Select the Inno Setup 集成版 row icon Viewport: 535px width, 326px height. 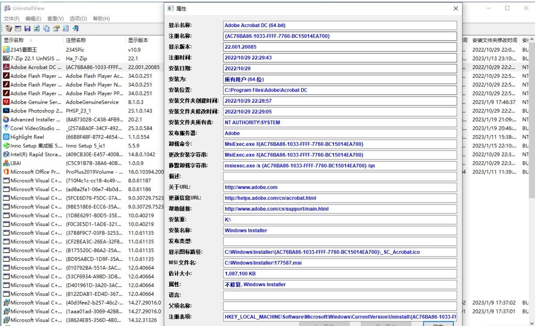coord(6,146)
